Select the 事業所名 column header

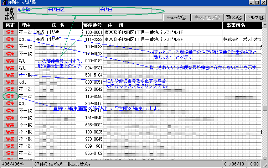coord(235,25)
